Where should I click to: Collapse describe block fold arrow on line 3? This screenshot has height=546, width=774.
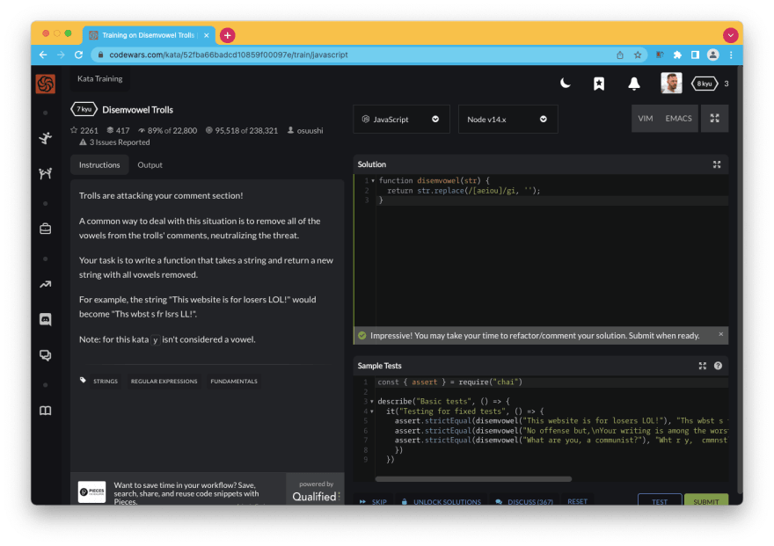372,402
